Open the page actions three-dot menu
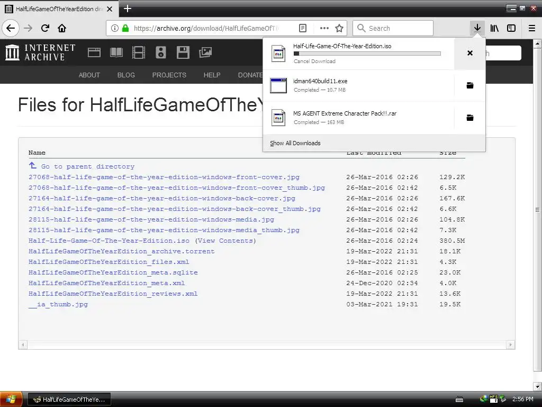This screenshot has height=407, width=542. click(324, 28)
